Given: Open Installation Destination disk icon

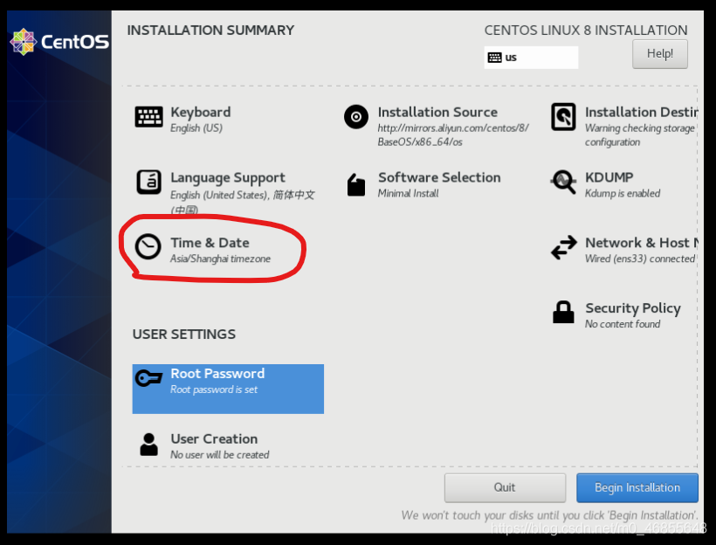Looking at the screenshot, I should click(563, 116).
